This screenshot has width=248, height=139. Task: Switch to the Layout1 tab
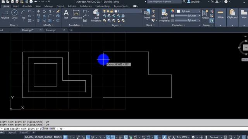click(12, 132)
